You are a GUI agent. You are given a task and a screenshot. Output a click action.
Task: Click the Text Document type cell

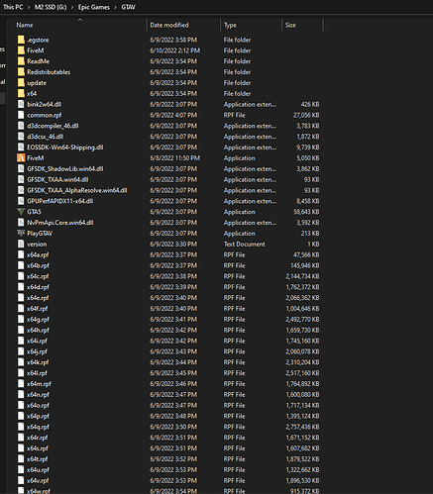245,245
